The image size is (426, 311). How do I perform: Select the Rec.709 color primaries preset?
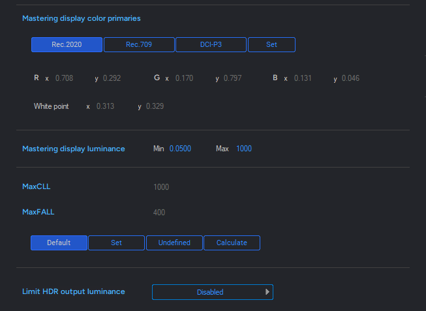(139, 44)
